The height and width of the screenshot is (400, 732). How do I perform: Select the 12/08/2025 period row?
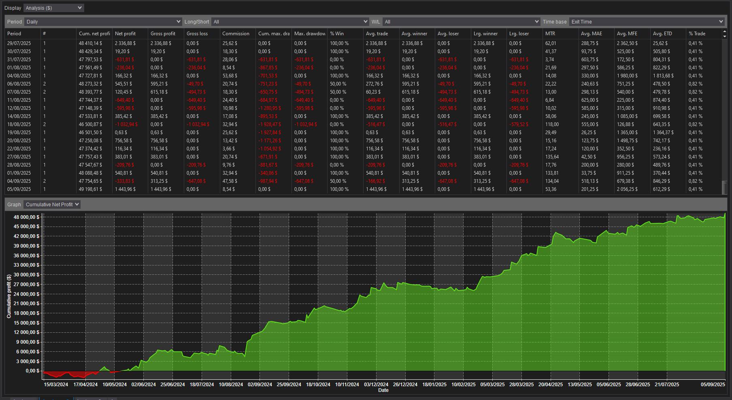tap(363, 108)
